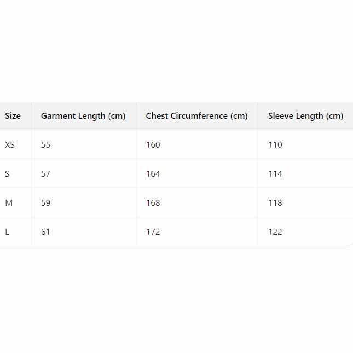Click sleeve length value 122

(x=275, y=232)
